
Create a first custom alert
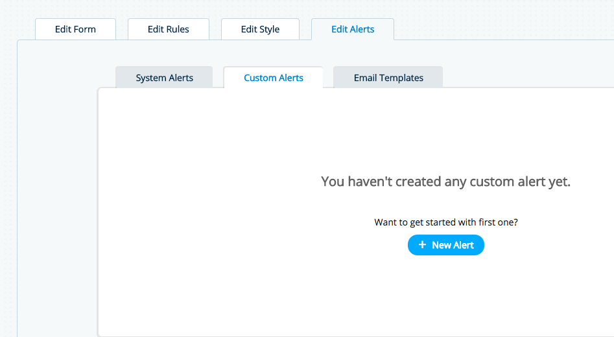[x=446, y=245]
